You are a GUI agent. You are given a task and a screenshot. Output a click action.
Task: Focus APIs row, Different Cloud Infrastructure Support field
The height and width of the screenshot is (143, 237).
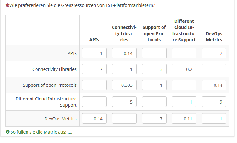coord(184,53)
